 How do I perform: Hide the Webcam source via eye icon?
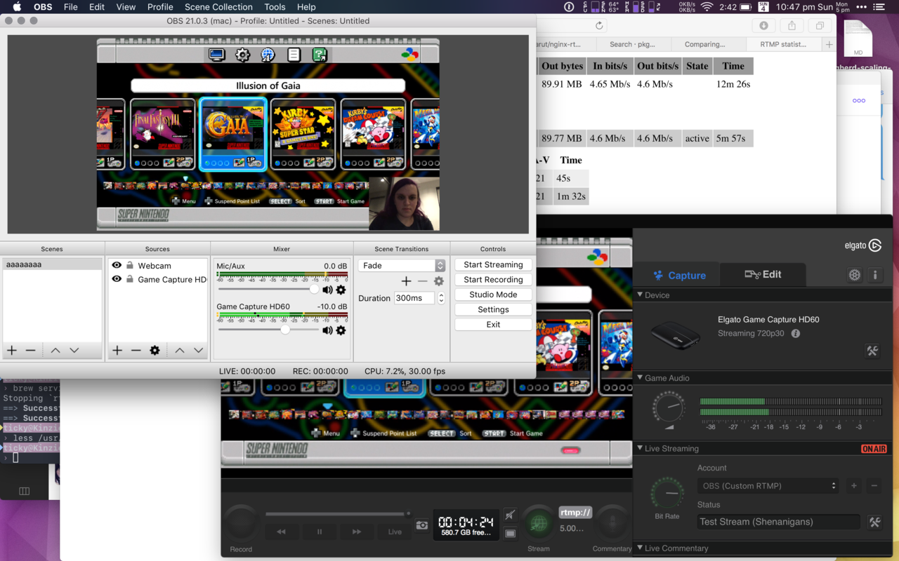[117, 266]
